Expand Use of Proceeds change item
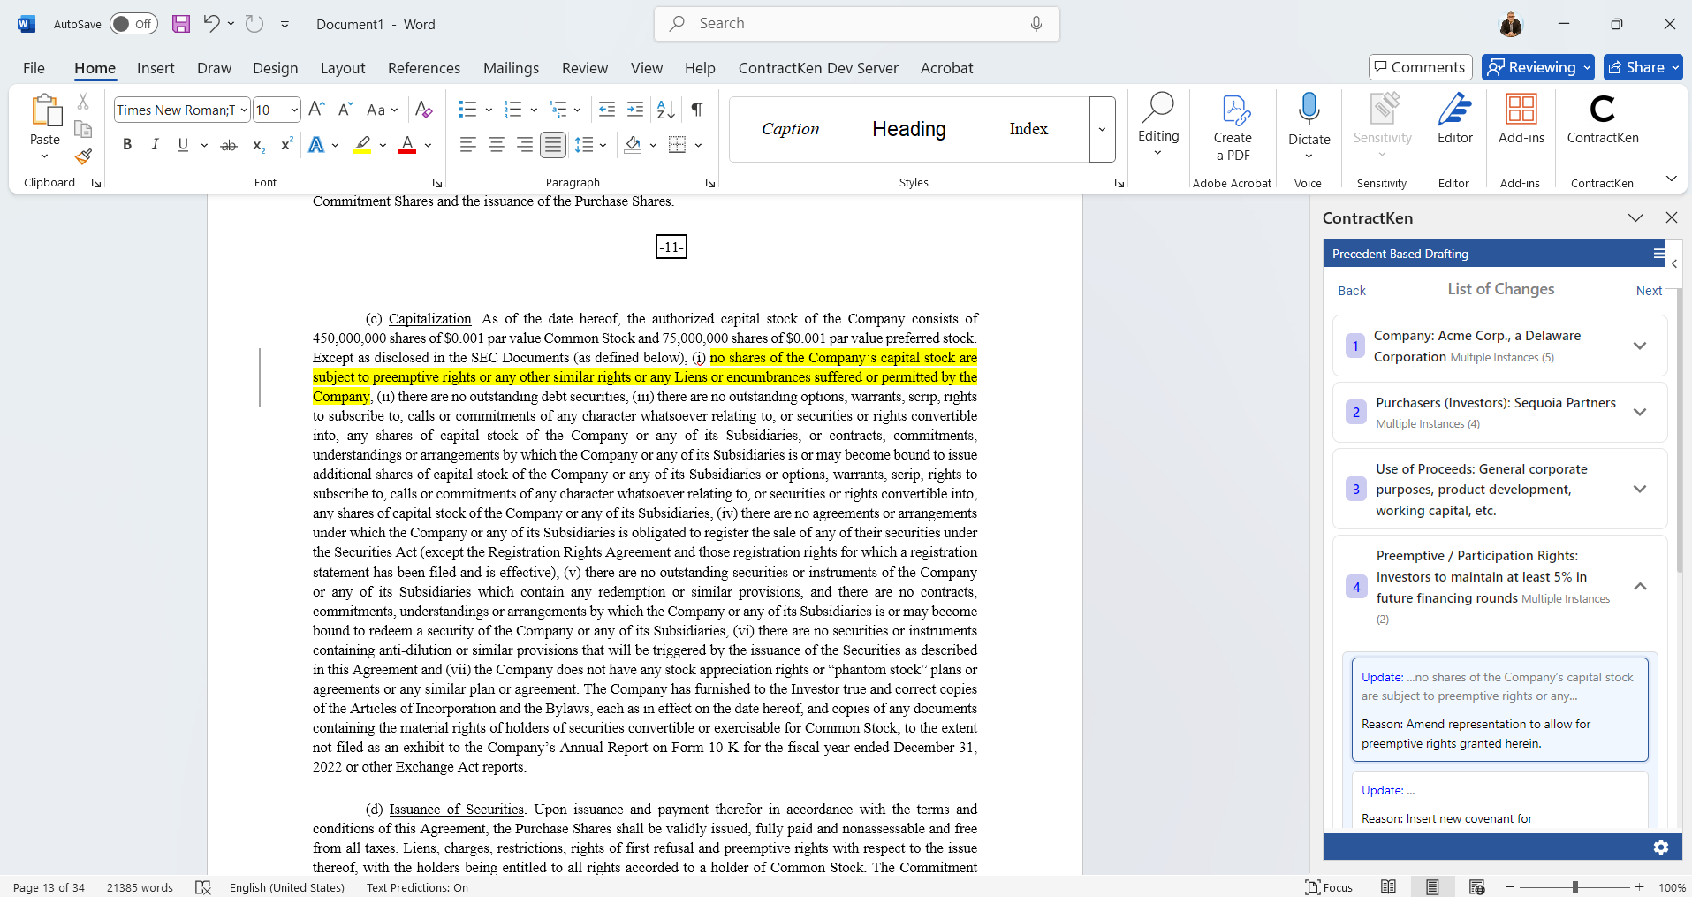 coord(1640,489)
